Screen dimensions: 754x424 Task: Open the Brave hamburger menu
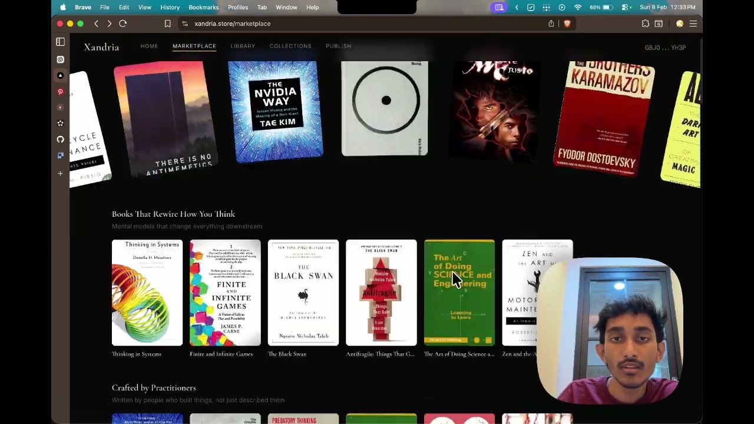(x=693, y=24)
